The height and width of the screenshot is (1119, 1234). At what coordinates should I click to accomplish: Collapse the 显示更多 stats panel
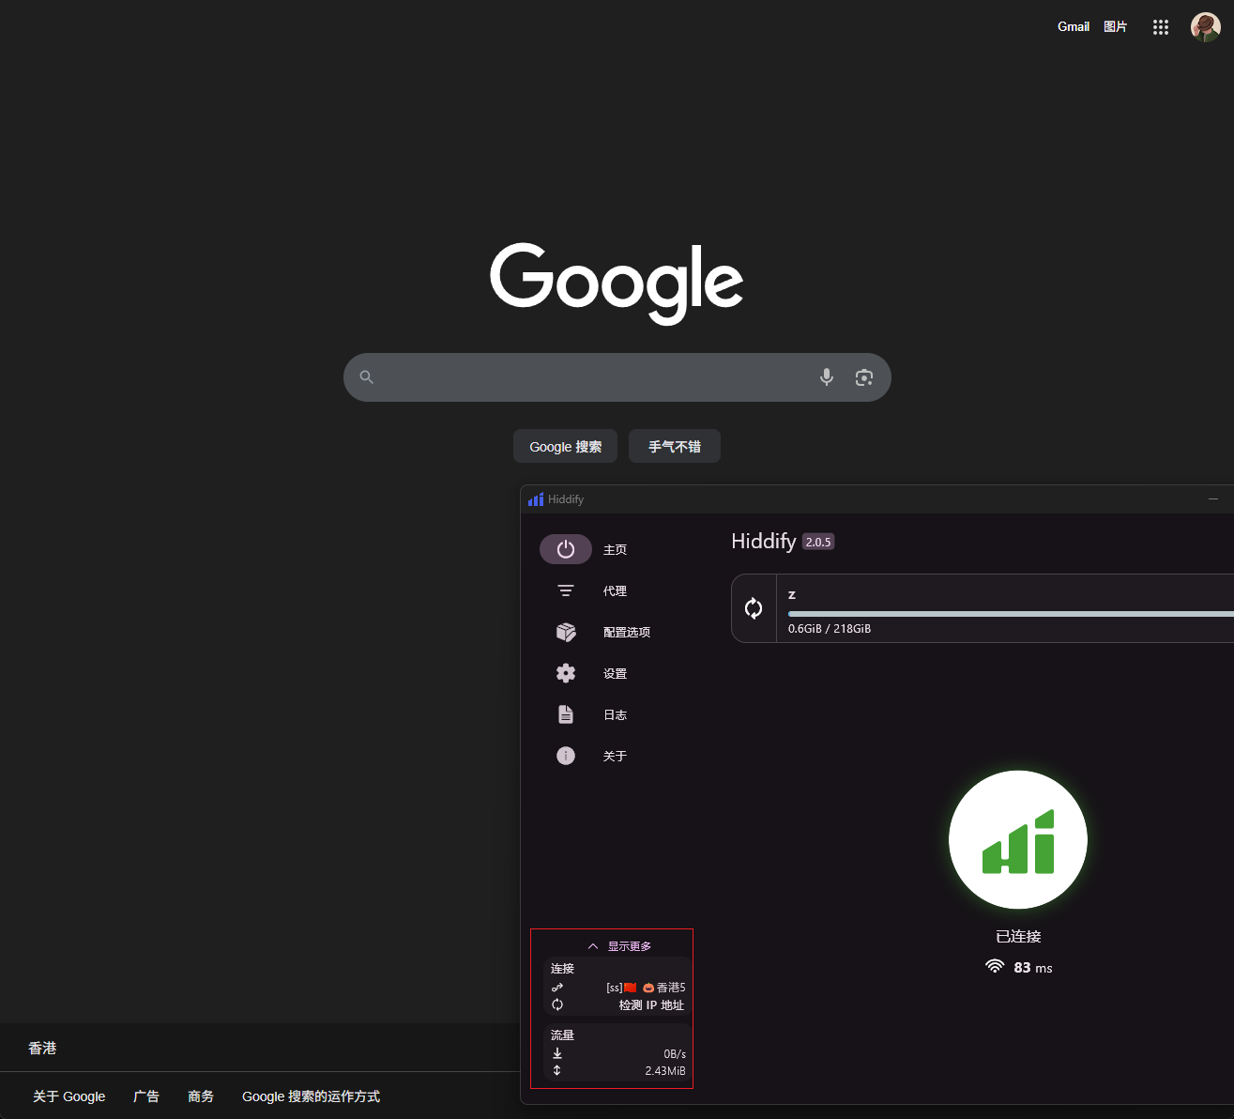click(619, 946)
